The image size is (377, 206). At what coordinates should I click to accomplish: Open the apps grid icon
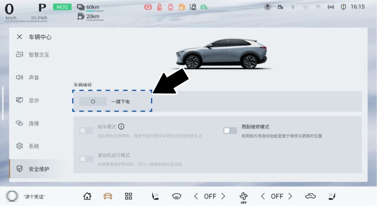click(x=128, y=197)
